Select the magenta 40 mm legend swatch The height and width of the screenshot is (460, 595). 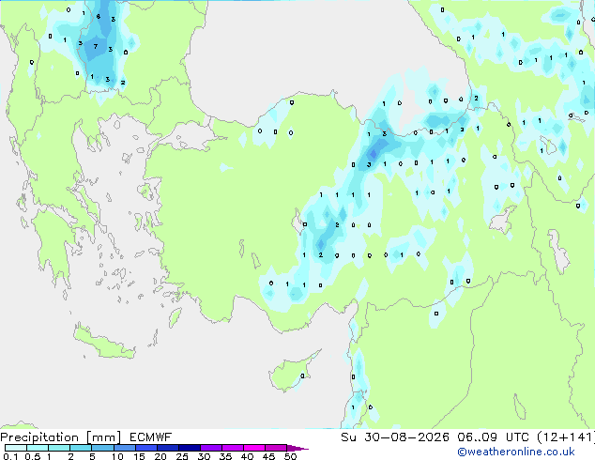pos(254,448)
